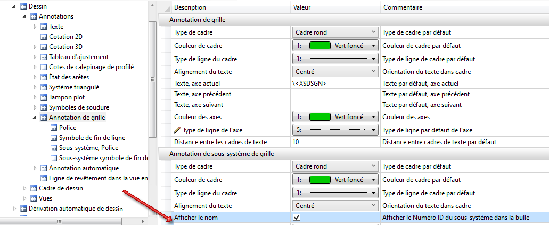Click the Cadre de dessin icon
The image size is (549, 225).
tap(34, 188)
